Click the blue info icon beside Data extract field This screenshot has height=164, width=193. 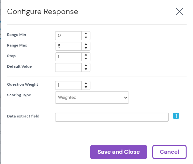[x=176, y=116]
